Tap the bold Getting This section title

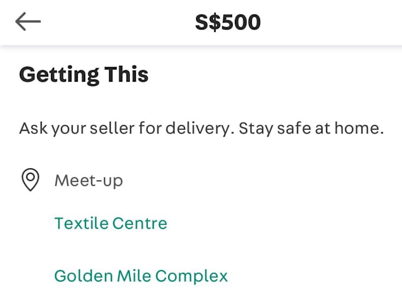pyautogui.click(x=84, y=75)
